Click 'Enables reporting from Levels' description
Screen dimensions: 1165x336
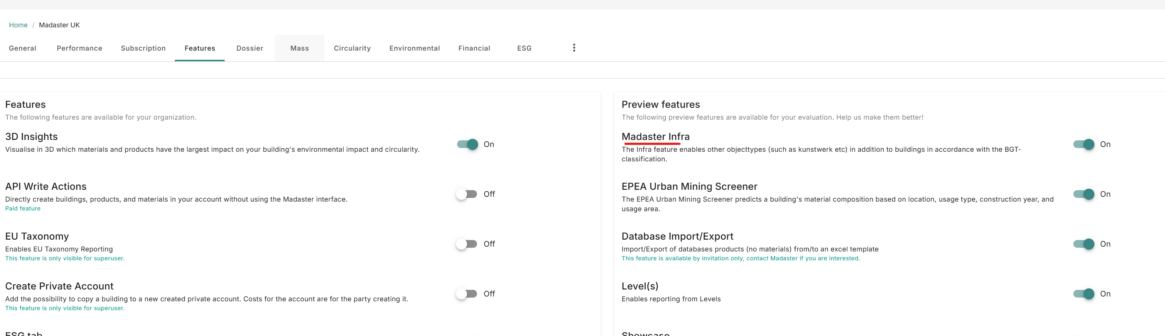(x=671, y=299)
